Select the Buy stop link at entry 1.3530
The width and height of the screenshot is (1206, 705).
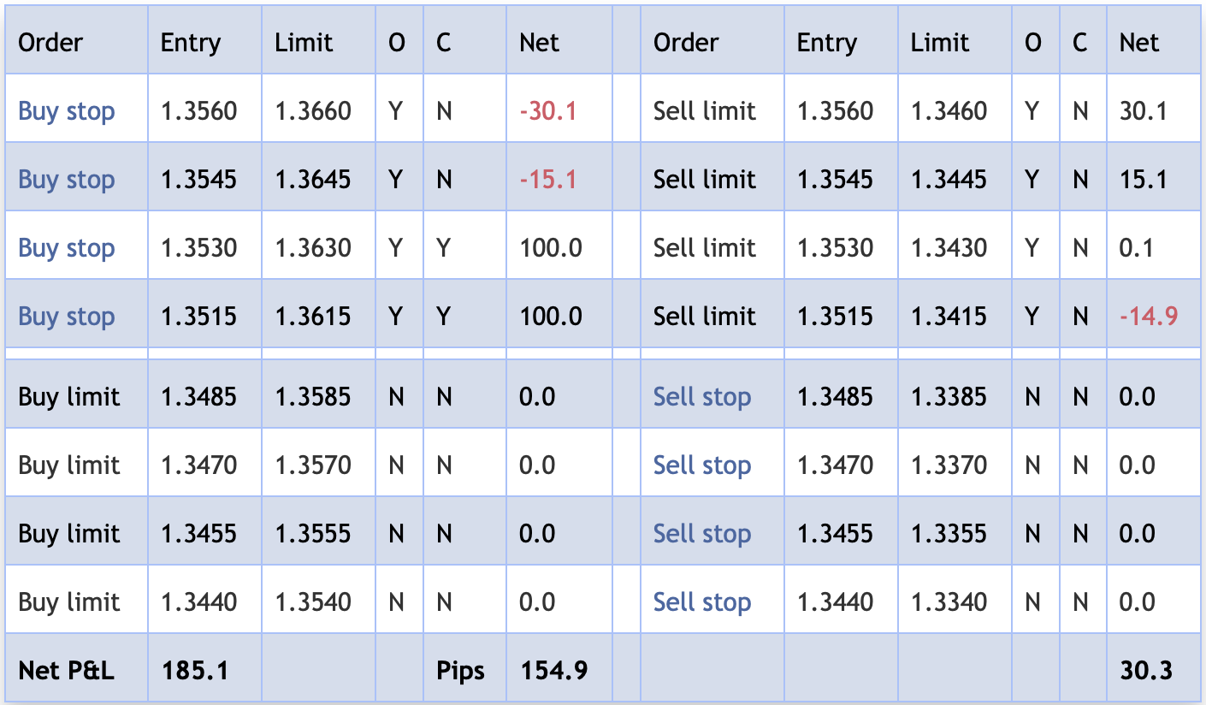pos(67,248)
